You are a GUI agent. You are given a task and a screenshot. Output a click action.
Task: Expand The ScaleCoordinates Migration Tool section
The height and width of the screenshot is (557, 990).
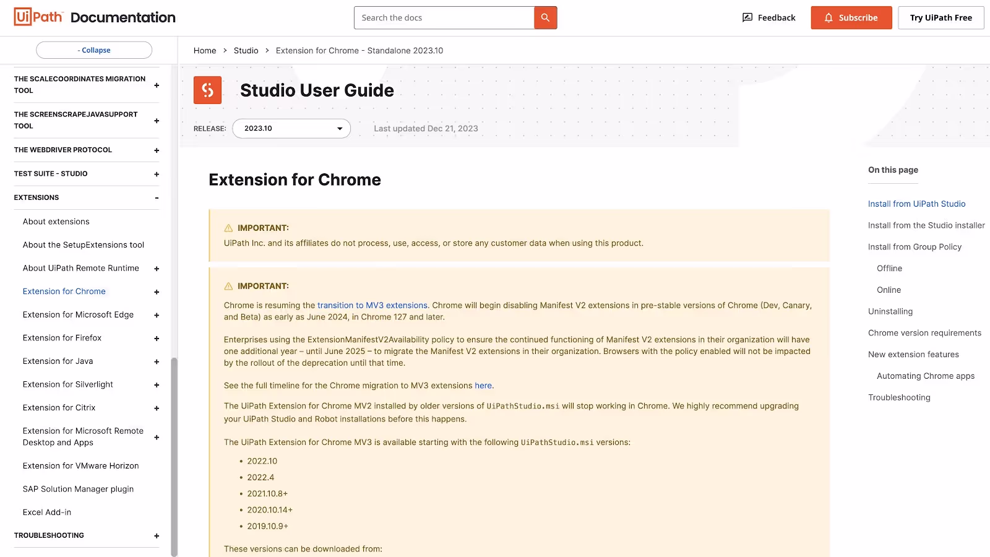pos(157,85)
